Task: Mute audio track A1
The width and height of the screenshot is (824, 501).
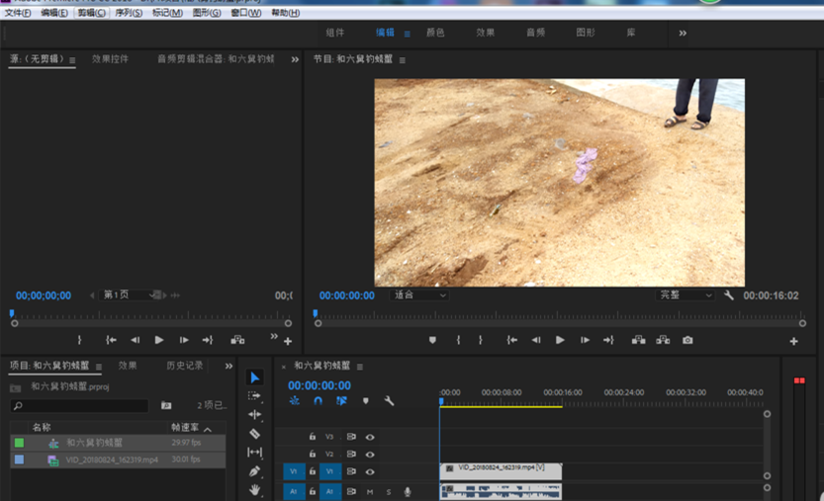Action: pyautogui.click(x=370, y=491)
